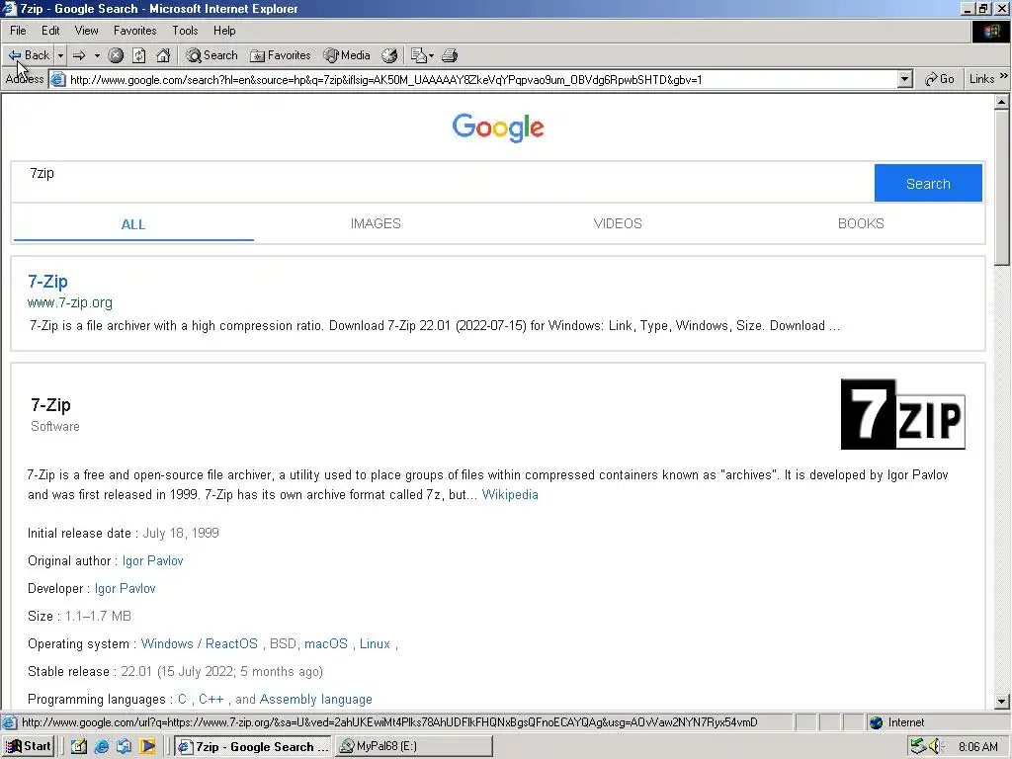Click the "Stable release : 22.01" text
The image size is (1012, 759).
pyautogui.click(x=90, y=672)
